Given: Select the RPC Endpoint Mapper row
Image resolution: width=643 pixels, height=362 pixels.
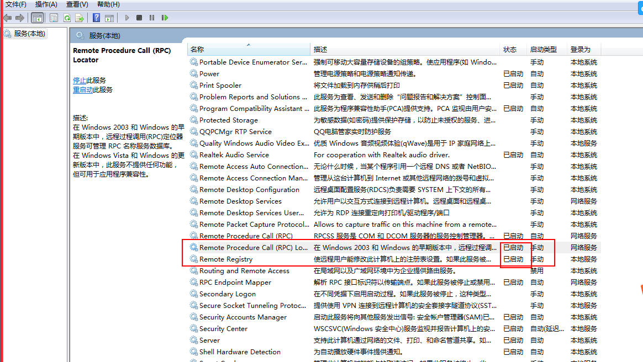Looking at the screenshot, I should [394, 282].
